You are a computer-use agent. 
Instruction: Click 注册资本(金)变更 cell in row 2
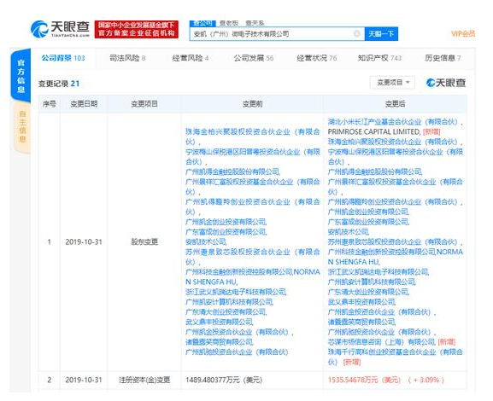pos(144,380)
